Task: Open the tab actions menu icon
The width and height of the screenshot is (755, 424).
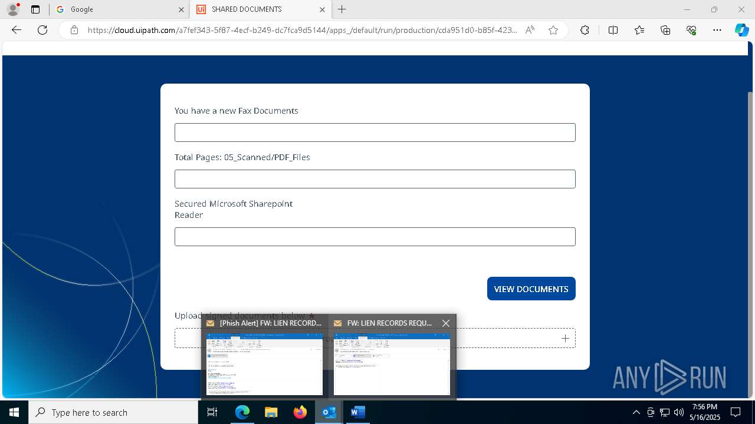Action: coord(35,9)
